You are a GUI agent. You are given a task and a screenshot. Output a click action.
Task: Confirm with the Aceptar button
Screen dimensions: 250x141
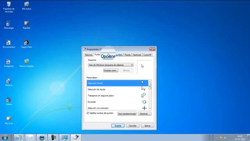[118, 126]
